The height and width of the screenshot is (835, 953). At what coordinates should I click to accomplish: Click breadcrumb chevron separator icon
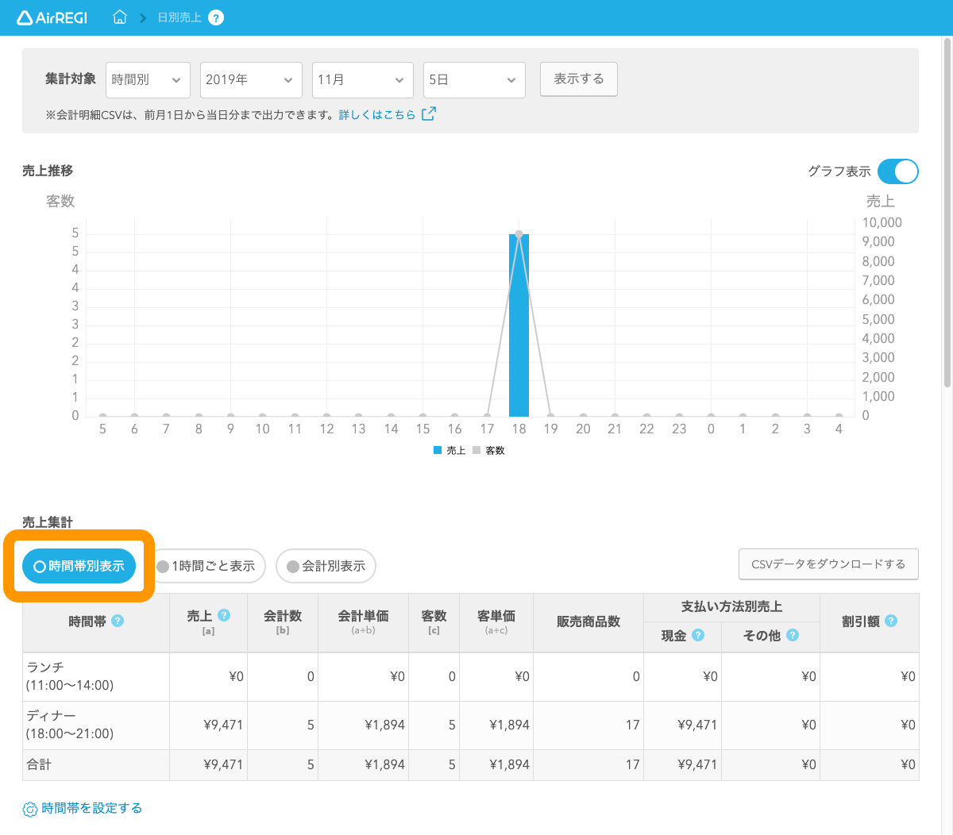(144, 17)
